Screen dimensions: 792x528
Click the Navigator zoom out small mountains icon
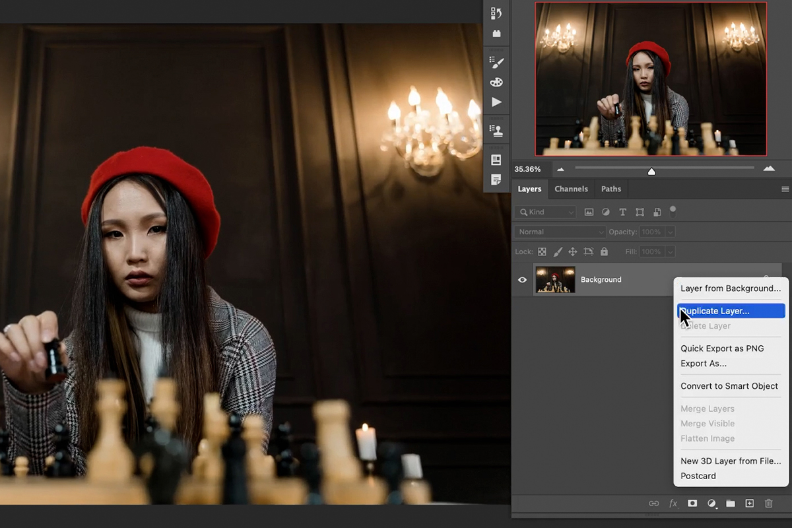560,169
